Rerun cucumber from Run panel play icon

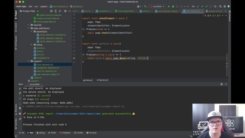tap(20, 89)
